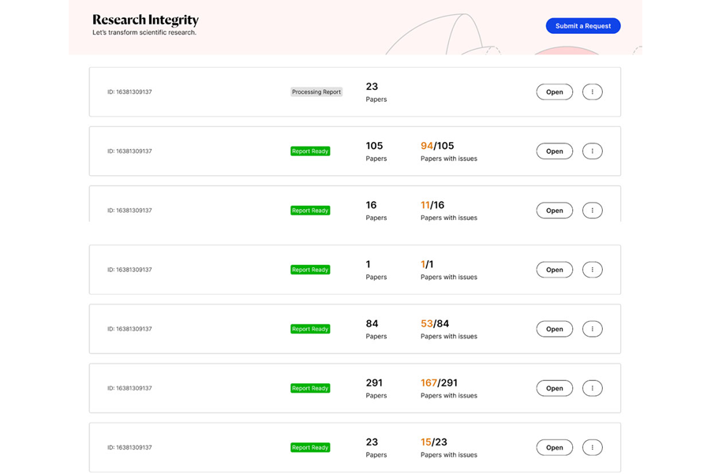Open the more-options menu for the 11/16 row
The image size is (711, 474).
click(592, 211)
